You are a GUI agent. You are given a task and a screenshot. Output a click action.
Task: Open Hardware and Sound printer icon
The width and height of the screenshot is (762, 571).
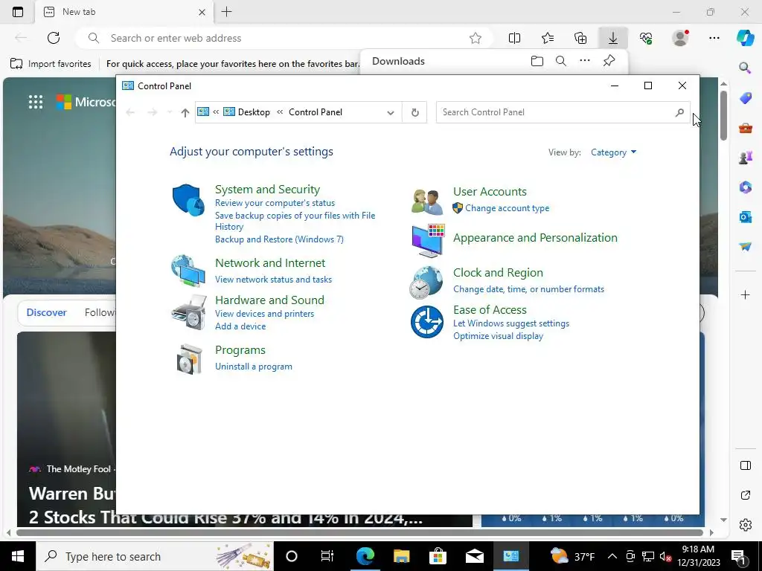point(189,312)
